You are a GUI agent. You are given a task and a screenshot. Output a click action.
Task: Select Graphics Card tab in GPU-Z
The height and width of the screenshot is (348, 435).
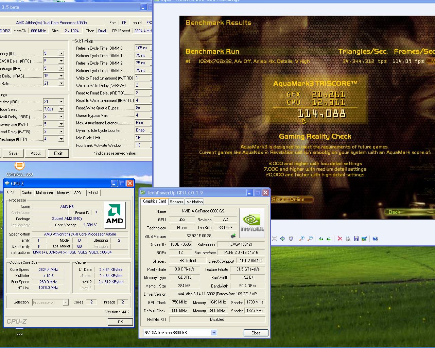pyautogui.click(x=154, y=201)
